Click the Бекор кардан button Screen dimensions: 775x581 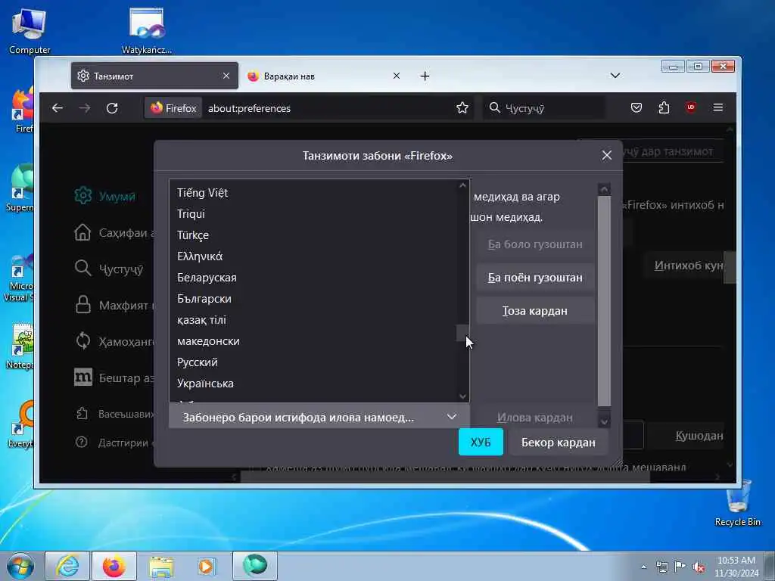pos(558,442)
